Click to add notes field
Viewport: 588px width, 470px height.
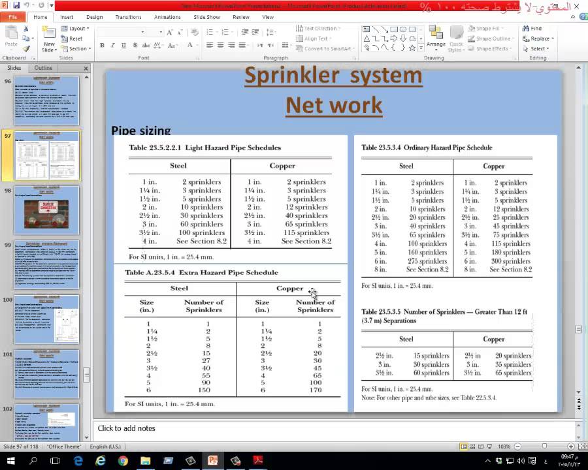click(334, 428)
